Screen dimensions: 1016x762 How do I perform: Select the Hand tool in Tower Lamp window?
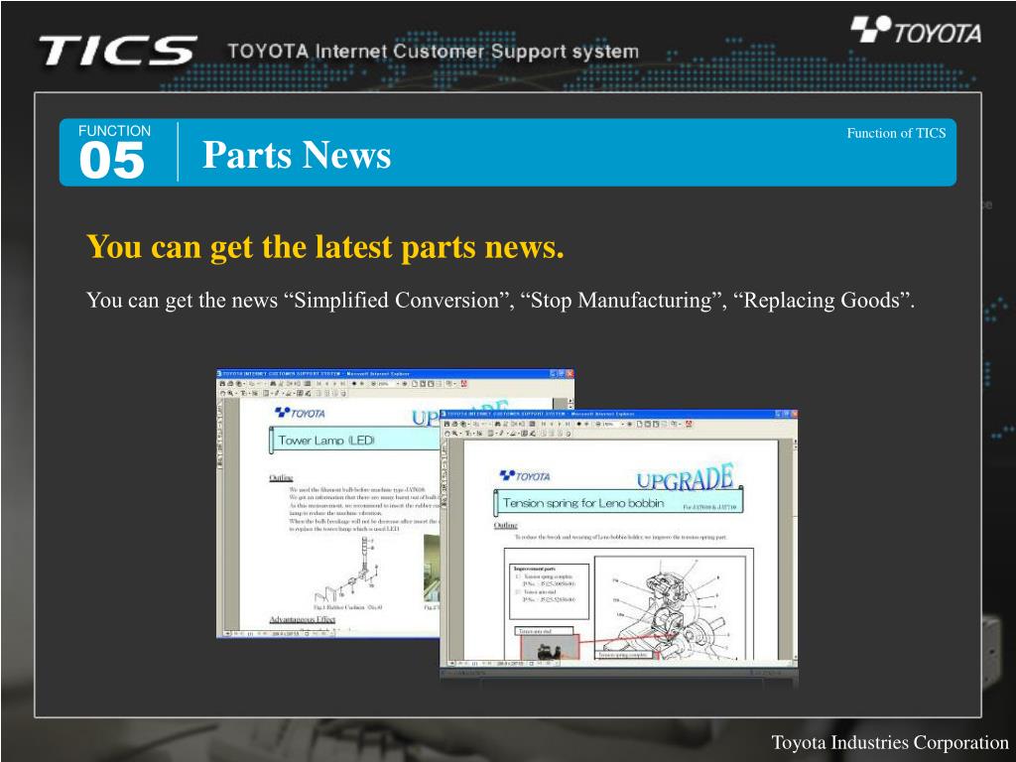coord(222,393)
